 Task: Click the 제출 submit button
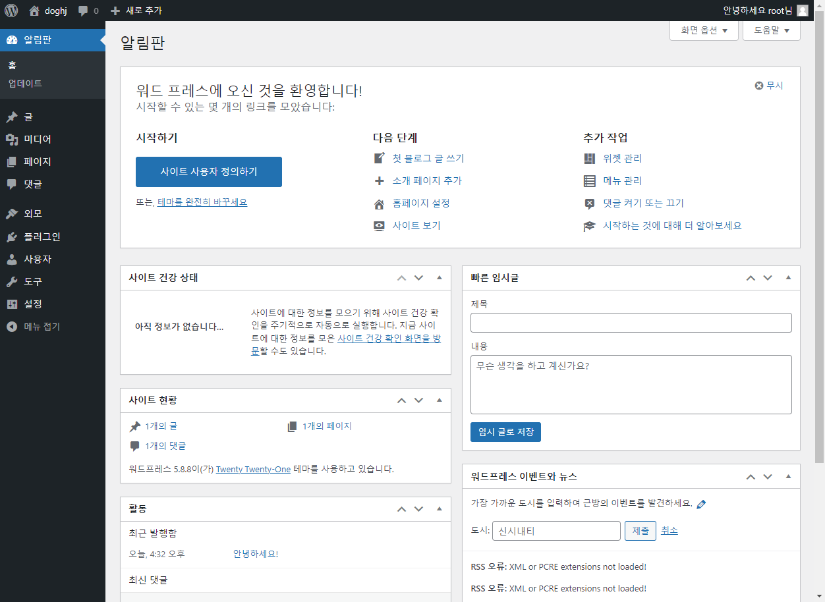pos(640,531)
